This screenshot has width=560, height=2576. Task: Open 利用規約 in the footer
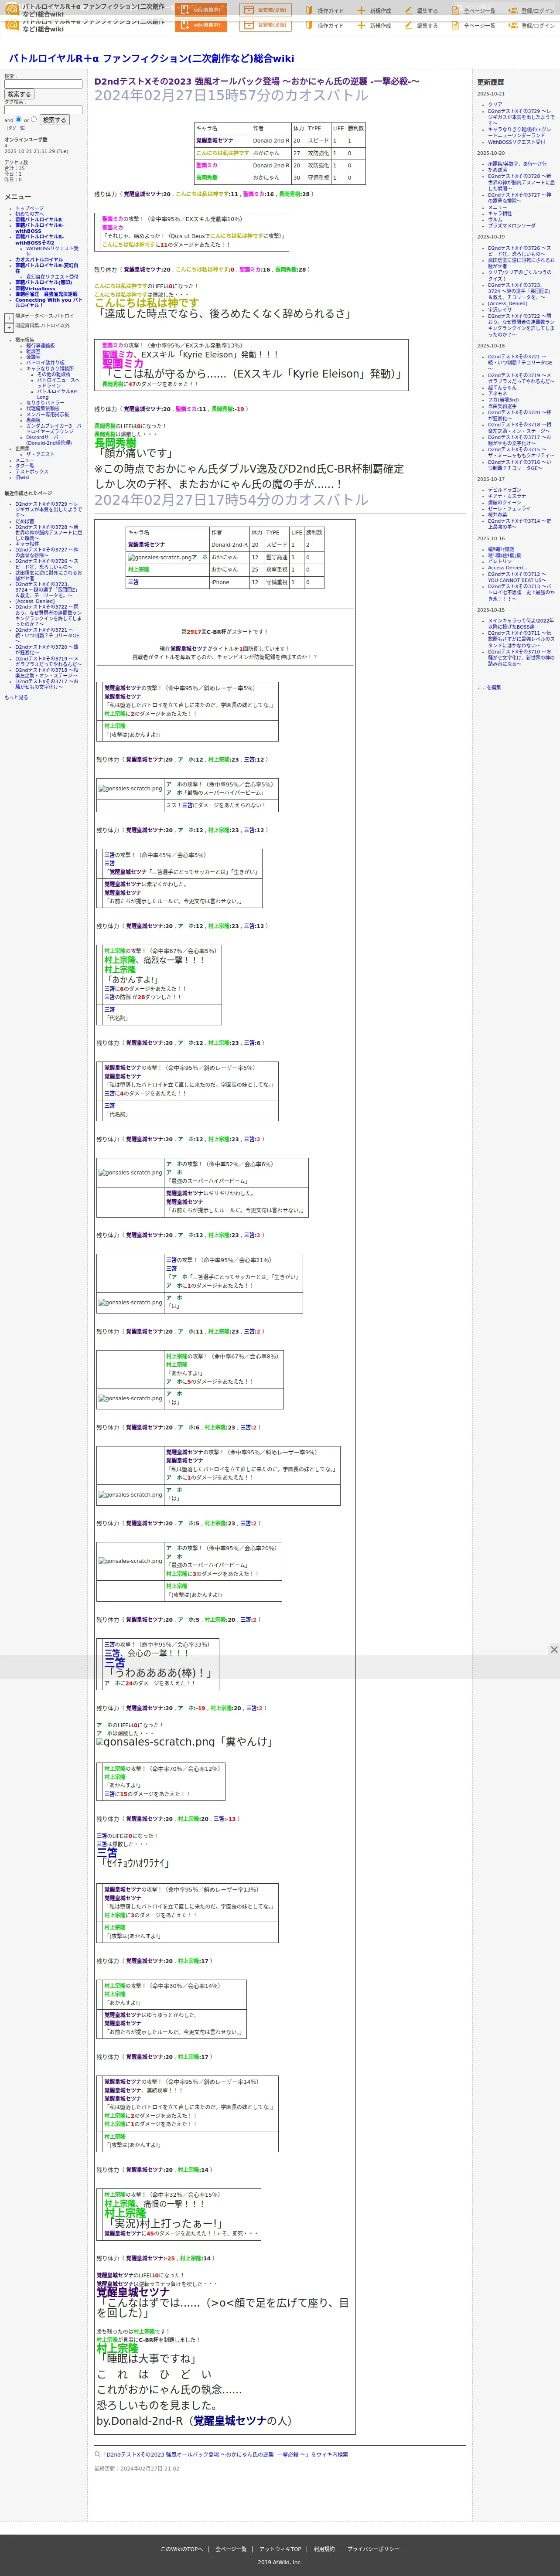324,2549
